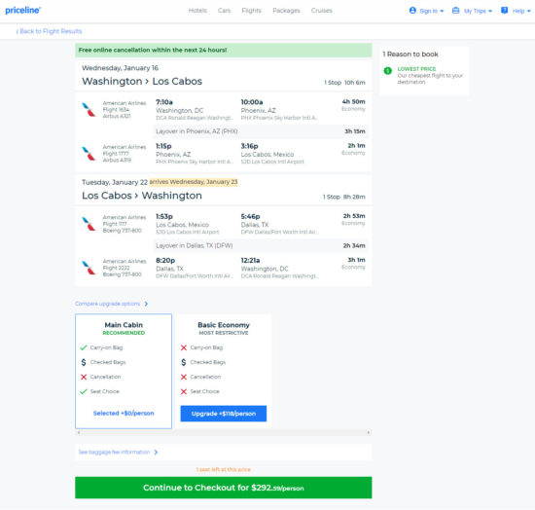Viewport: 535px width, 510px height.
Task: Click 'Layover in Phoenix, AZ (PHX)' text
Action: pyautogui.click(x=196, y=131)
